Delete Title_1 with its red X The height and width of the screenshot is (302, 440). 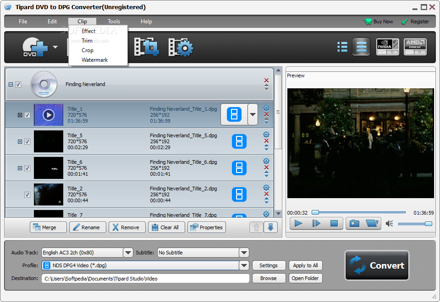point(267,114)
